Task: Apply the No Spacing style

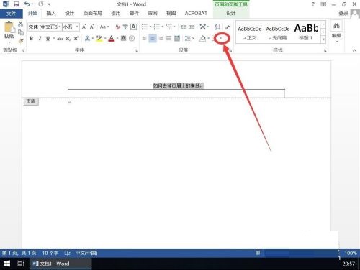Action: pyautogui.click(x=278, y=33)
